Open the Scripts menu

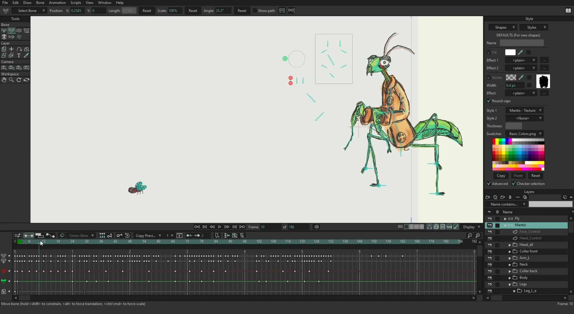[76, 3]
